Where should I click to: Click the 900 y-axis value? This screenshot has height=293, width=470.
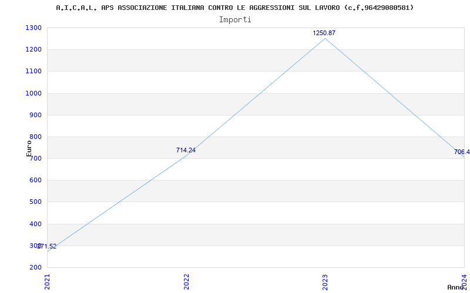(x=35, y=115)
